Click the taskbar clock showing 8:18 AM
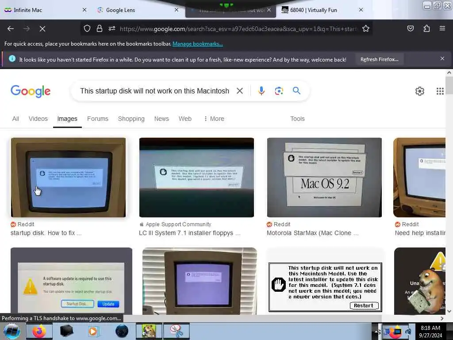The width and height of the screenshot is (453, 340). [x=430, y=332]
